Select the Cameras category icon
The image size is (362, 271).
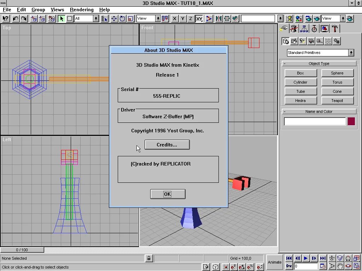tap(311, 41)
